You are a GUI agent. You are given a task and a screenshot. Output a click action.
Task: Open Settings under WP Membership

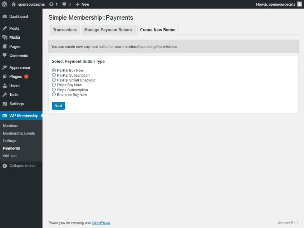(10, 141)
